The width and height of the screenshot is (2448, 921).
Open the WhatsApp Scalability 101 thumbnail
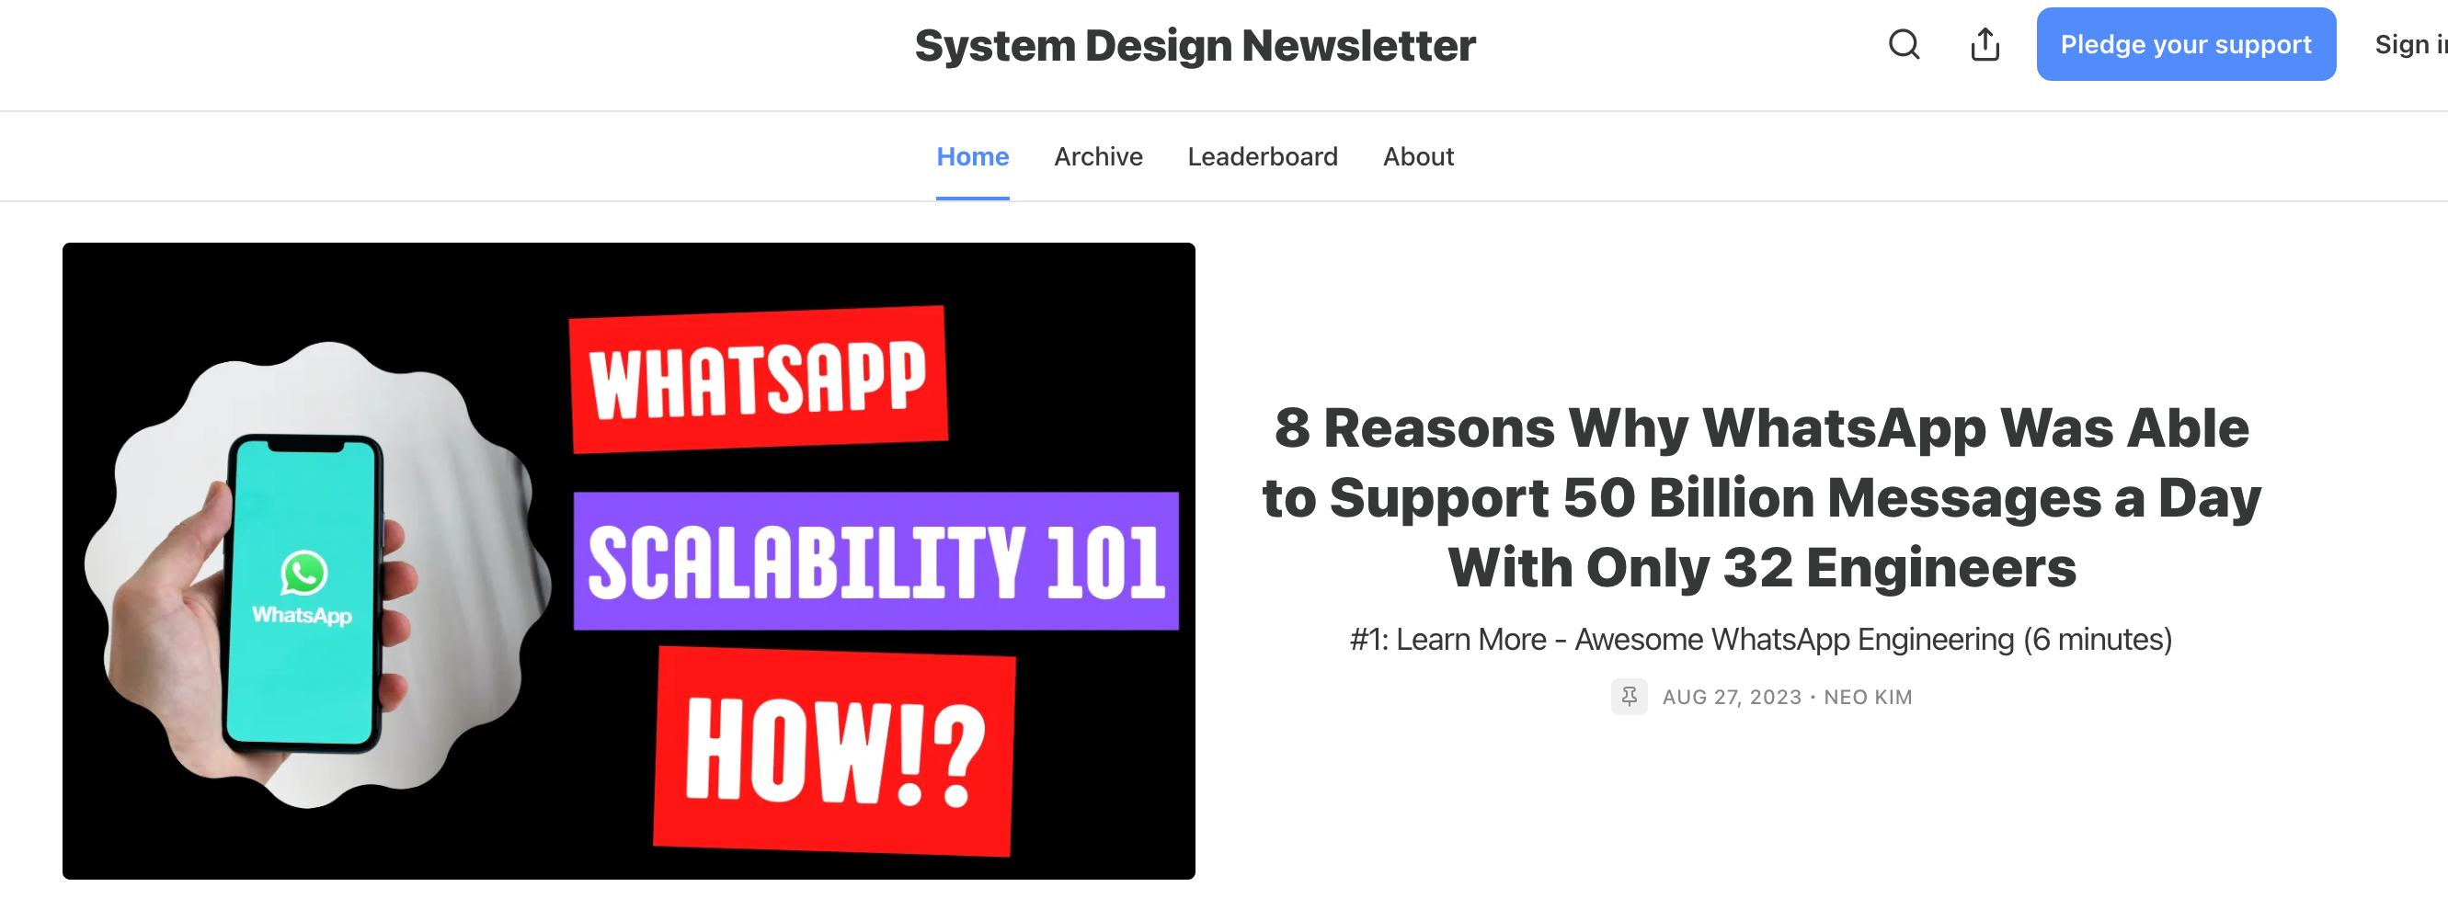[628, 560]
